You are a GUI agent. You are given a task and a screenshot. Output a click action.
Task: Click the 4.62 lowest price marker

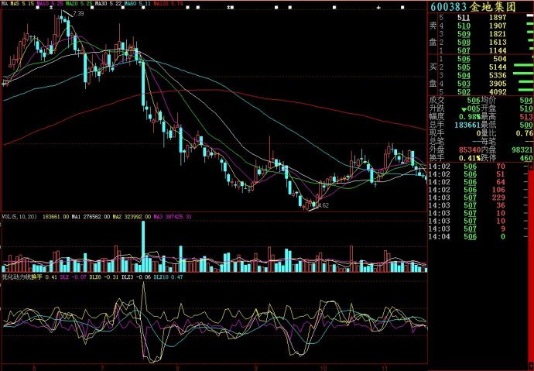[x=321, y=205]
